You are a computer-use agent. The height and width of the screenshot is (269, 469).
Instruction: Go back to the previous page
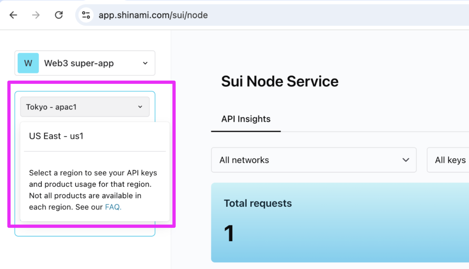13,15
